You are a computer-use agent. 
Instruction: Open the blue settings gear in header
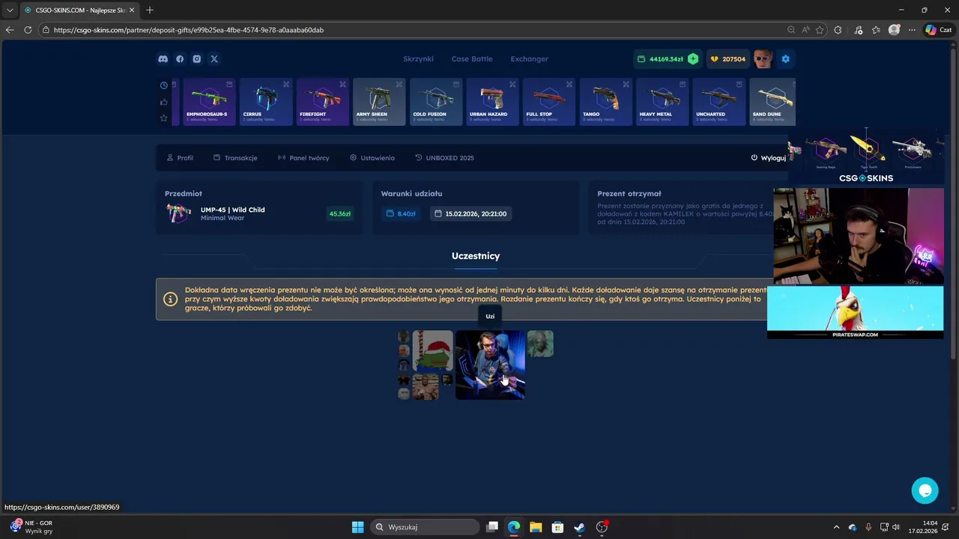point(785,59)
